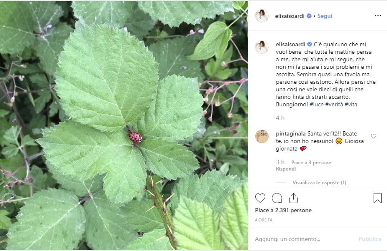Screen dimensions: 387x251
Task: Save post with bookmark icon
Action: (377, 198)
